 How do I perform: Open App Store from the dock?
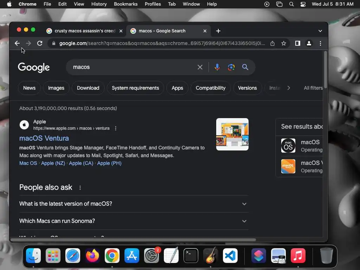tap(132, 256)
